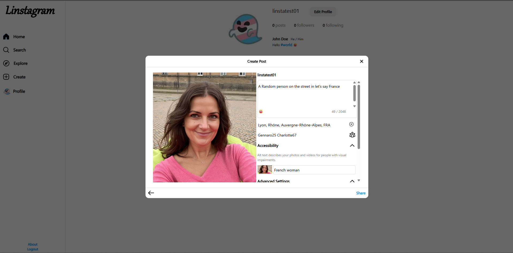Viewport: 513px width, 253px height.
Task: Click the ghost profile avatar picture
Action: pos(245,29)
